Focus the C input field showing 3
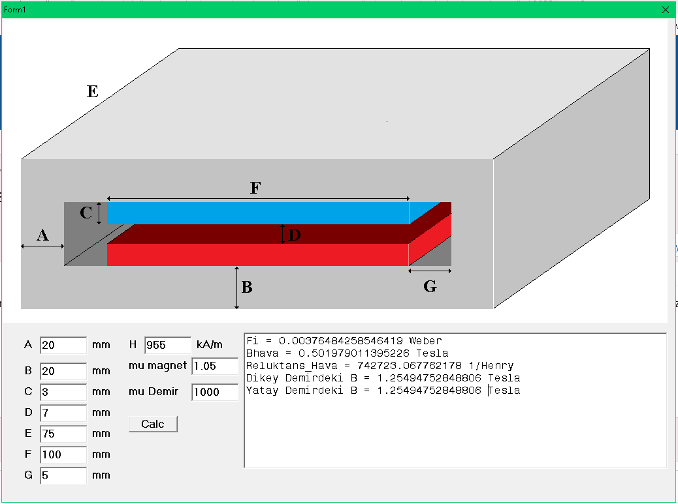This screenshot has height=504, width=678. 63,392
